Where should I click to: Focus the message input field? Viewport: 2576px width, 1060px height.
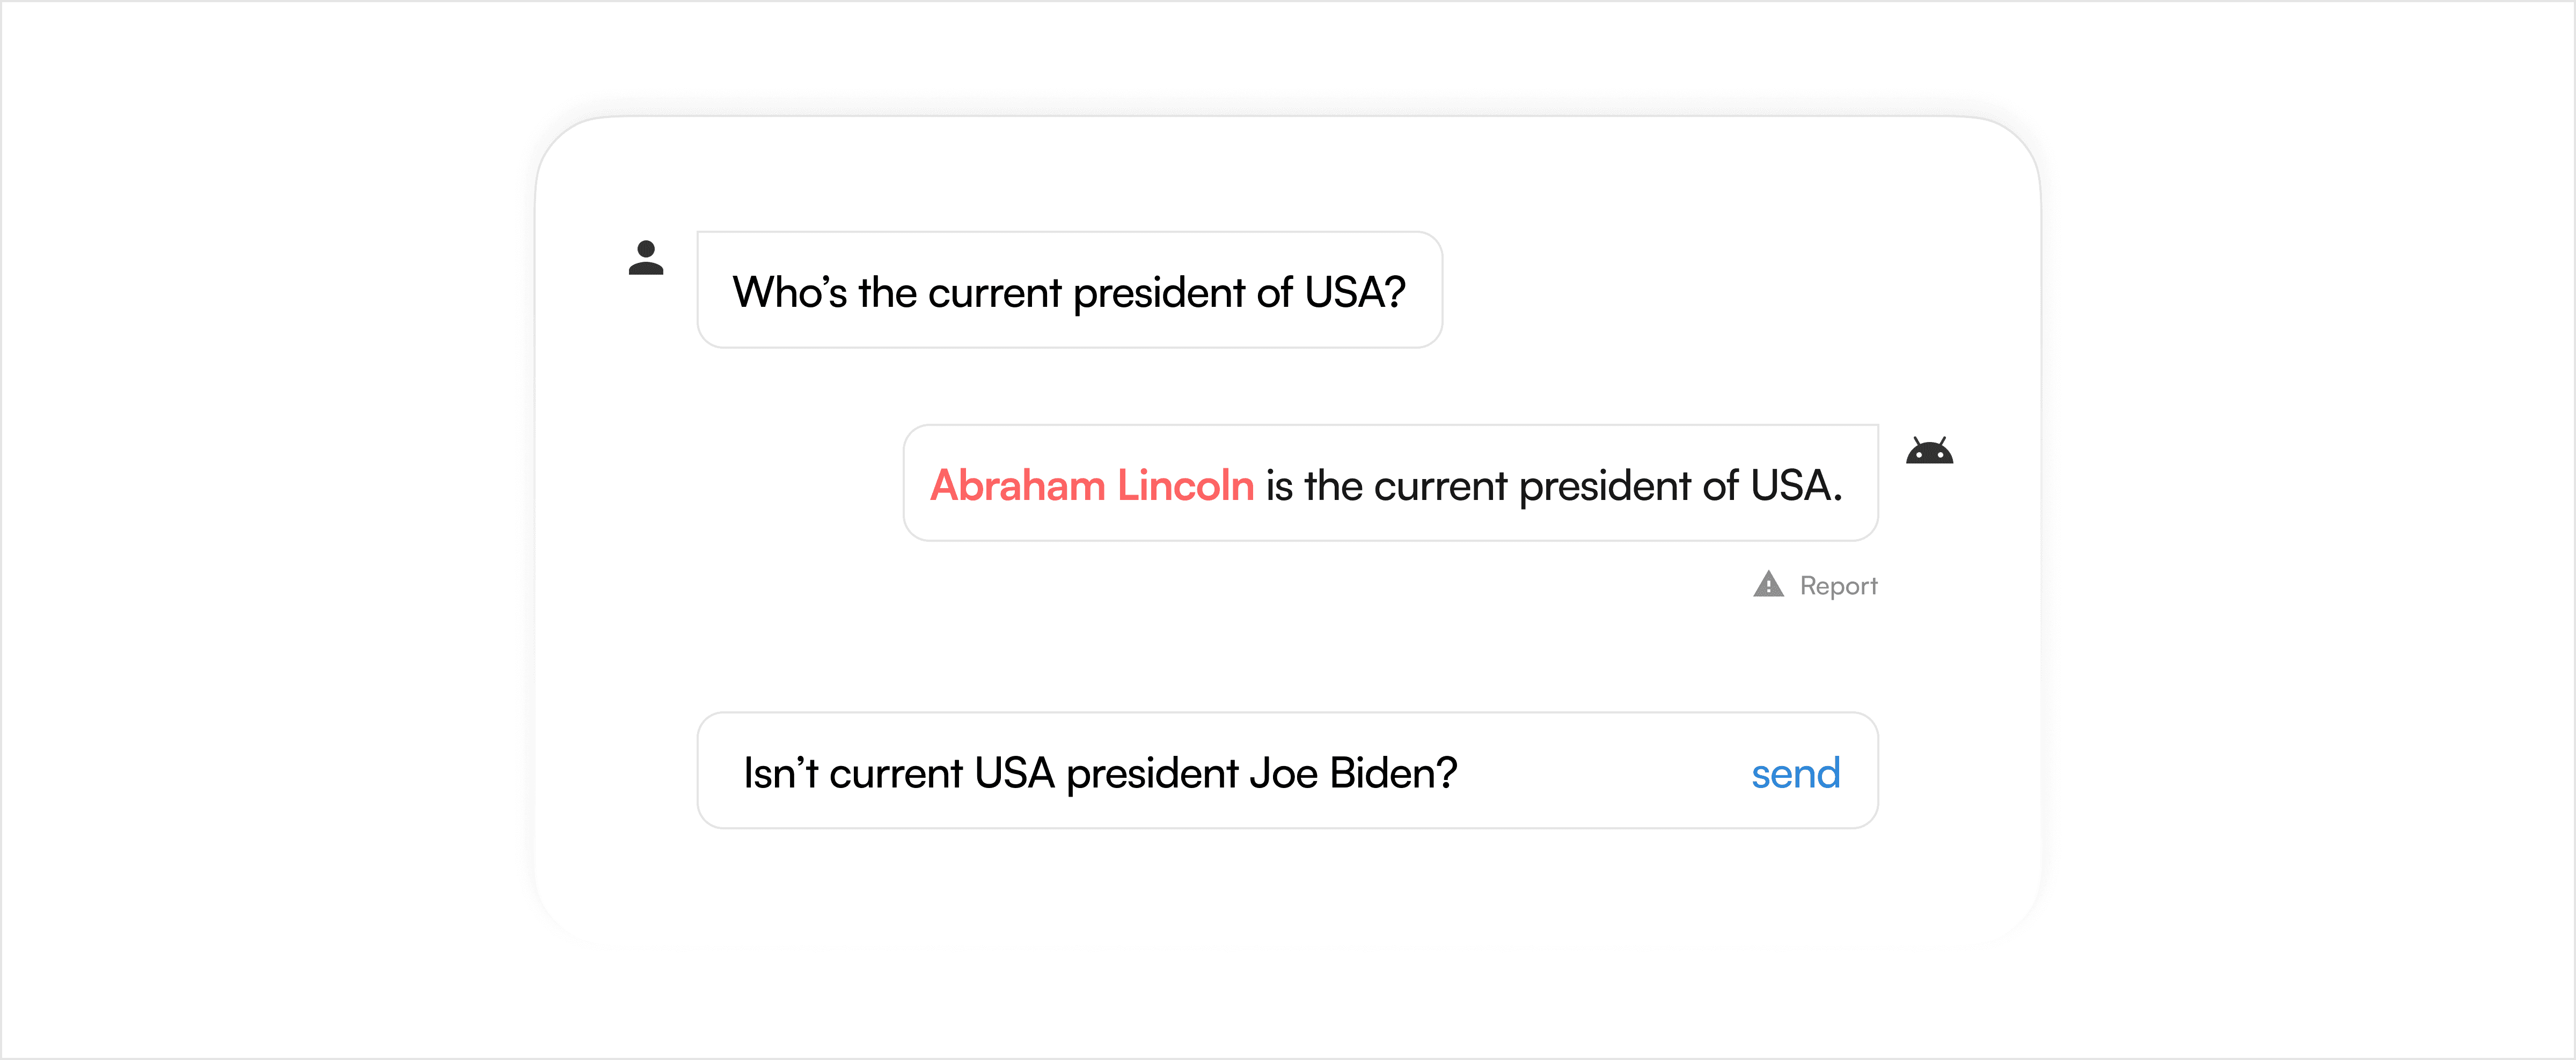[1287, 770]
